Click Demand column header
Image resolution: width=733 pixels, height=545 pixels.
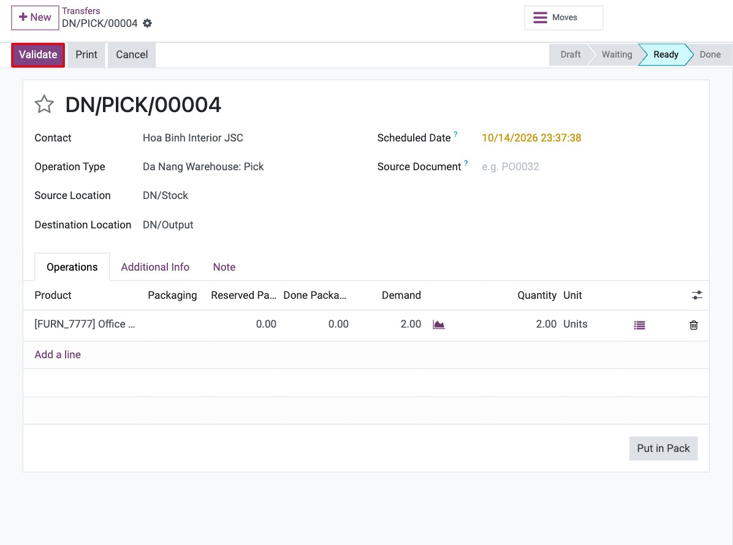401,295
